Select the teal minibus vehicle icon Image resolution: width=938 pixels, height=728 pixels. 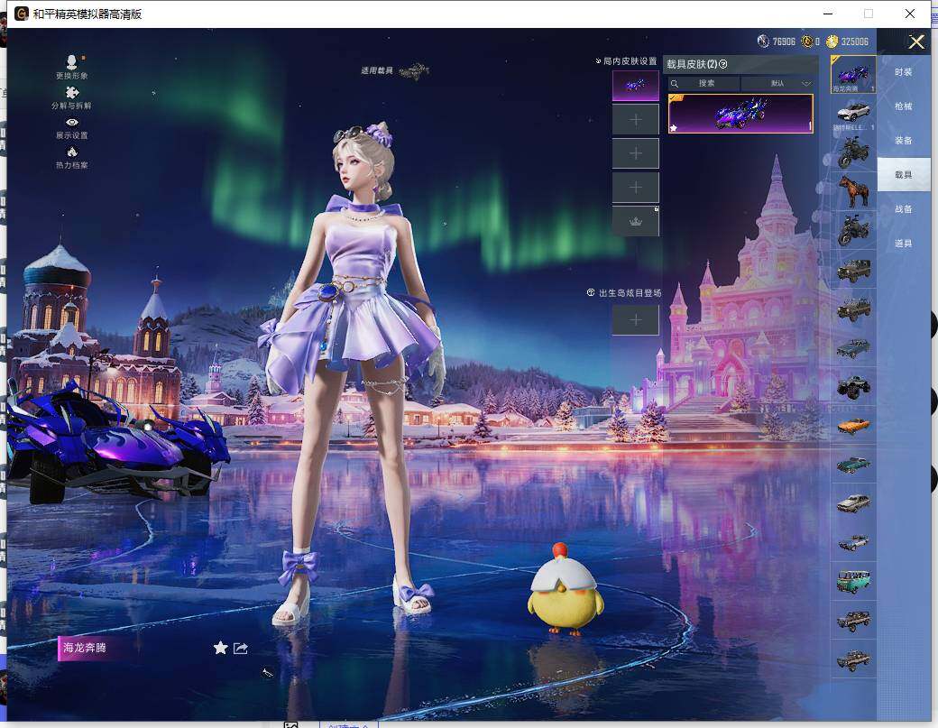[x=852, y=580]
